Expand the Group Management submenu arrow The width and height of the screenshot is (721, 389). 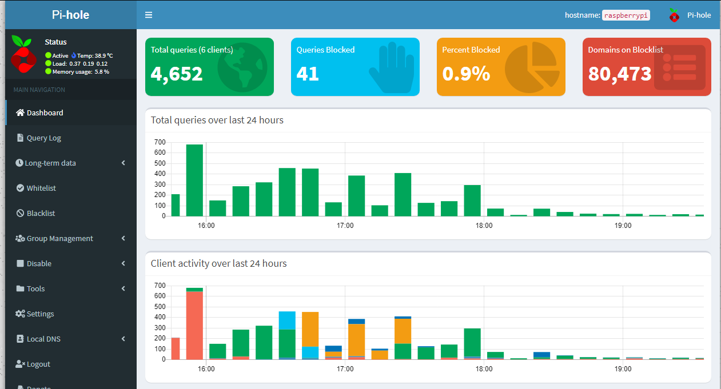pyautogui.click(x=124, y=238)
